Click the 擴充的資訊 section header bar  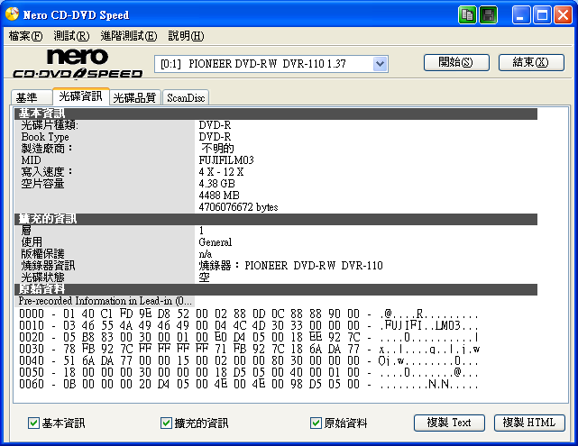click(276, 219)
